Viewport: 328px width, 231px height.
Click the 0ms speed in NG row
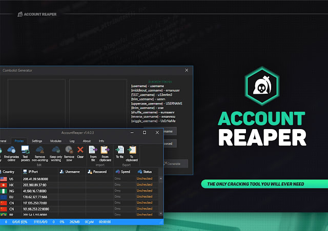(117, 191)
